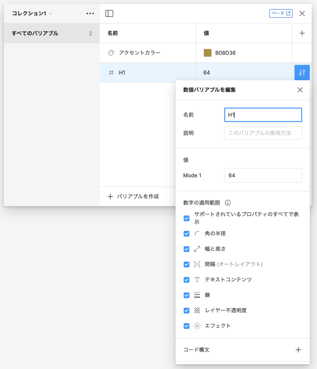
Task: Click the plus icon to add mode column
Action: [x=302, y=33]
